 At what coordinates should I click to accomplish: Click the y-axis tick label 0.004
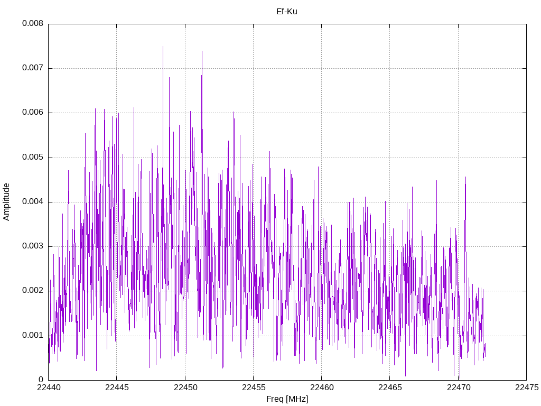(33, 201)
